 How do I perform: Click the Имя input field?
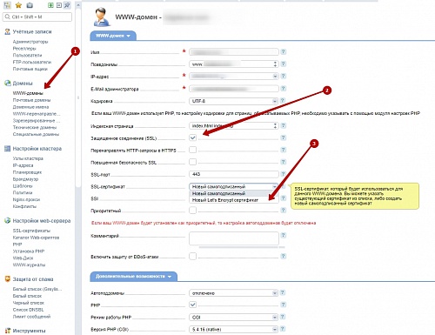(234, 52)
